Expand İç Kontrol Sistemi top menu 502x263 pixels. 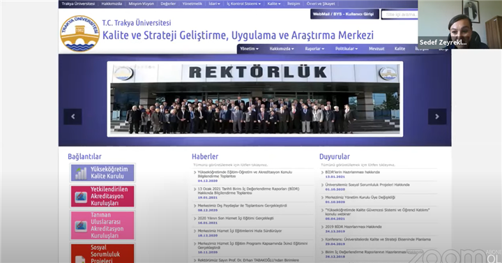tap(243, 4)
